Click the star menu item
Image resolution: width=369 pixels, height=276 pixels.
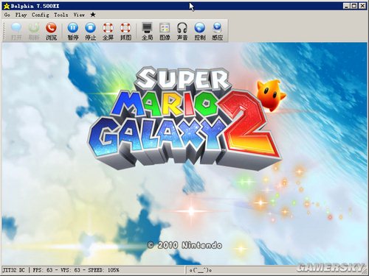tap(93, 15)
